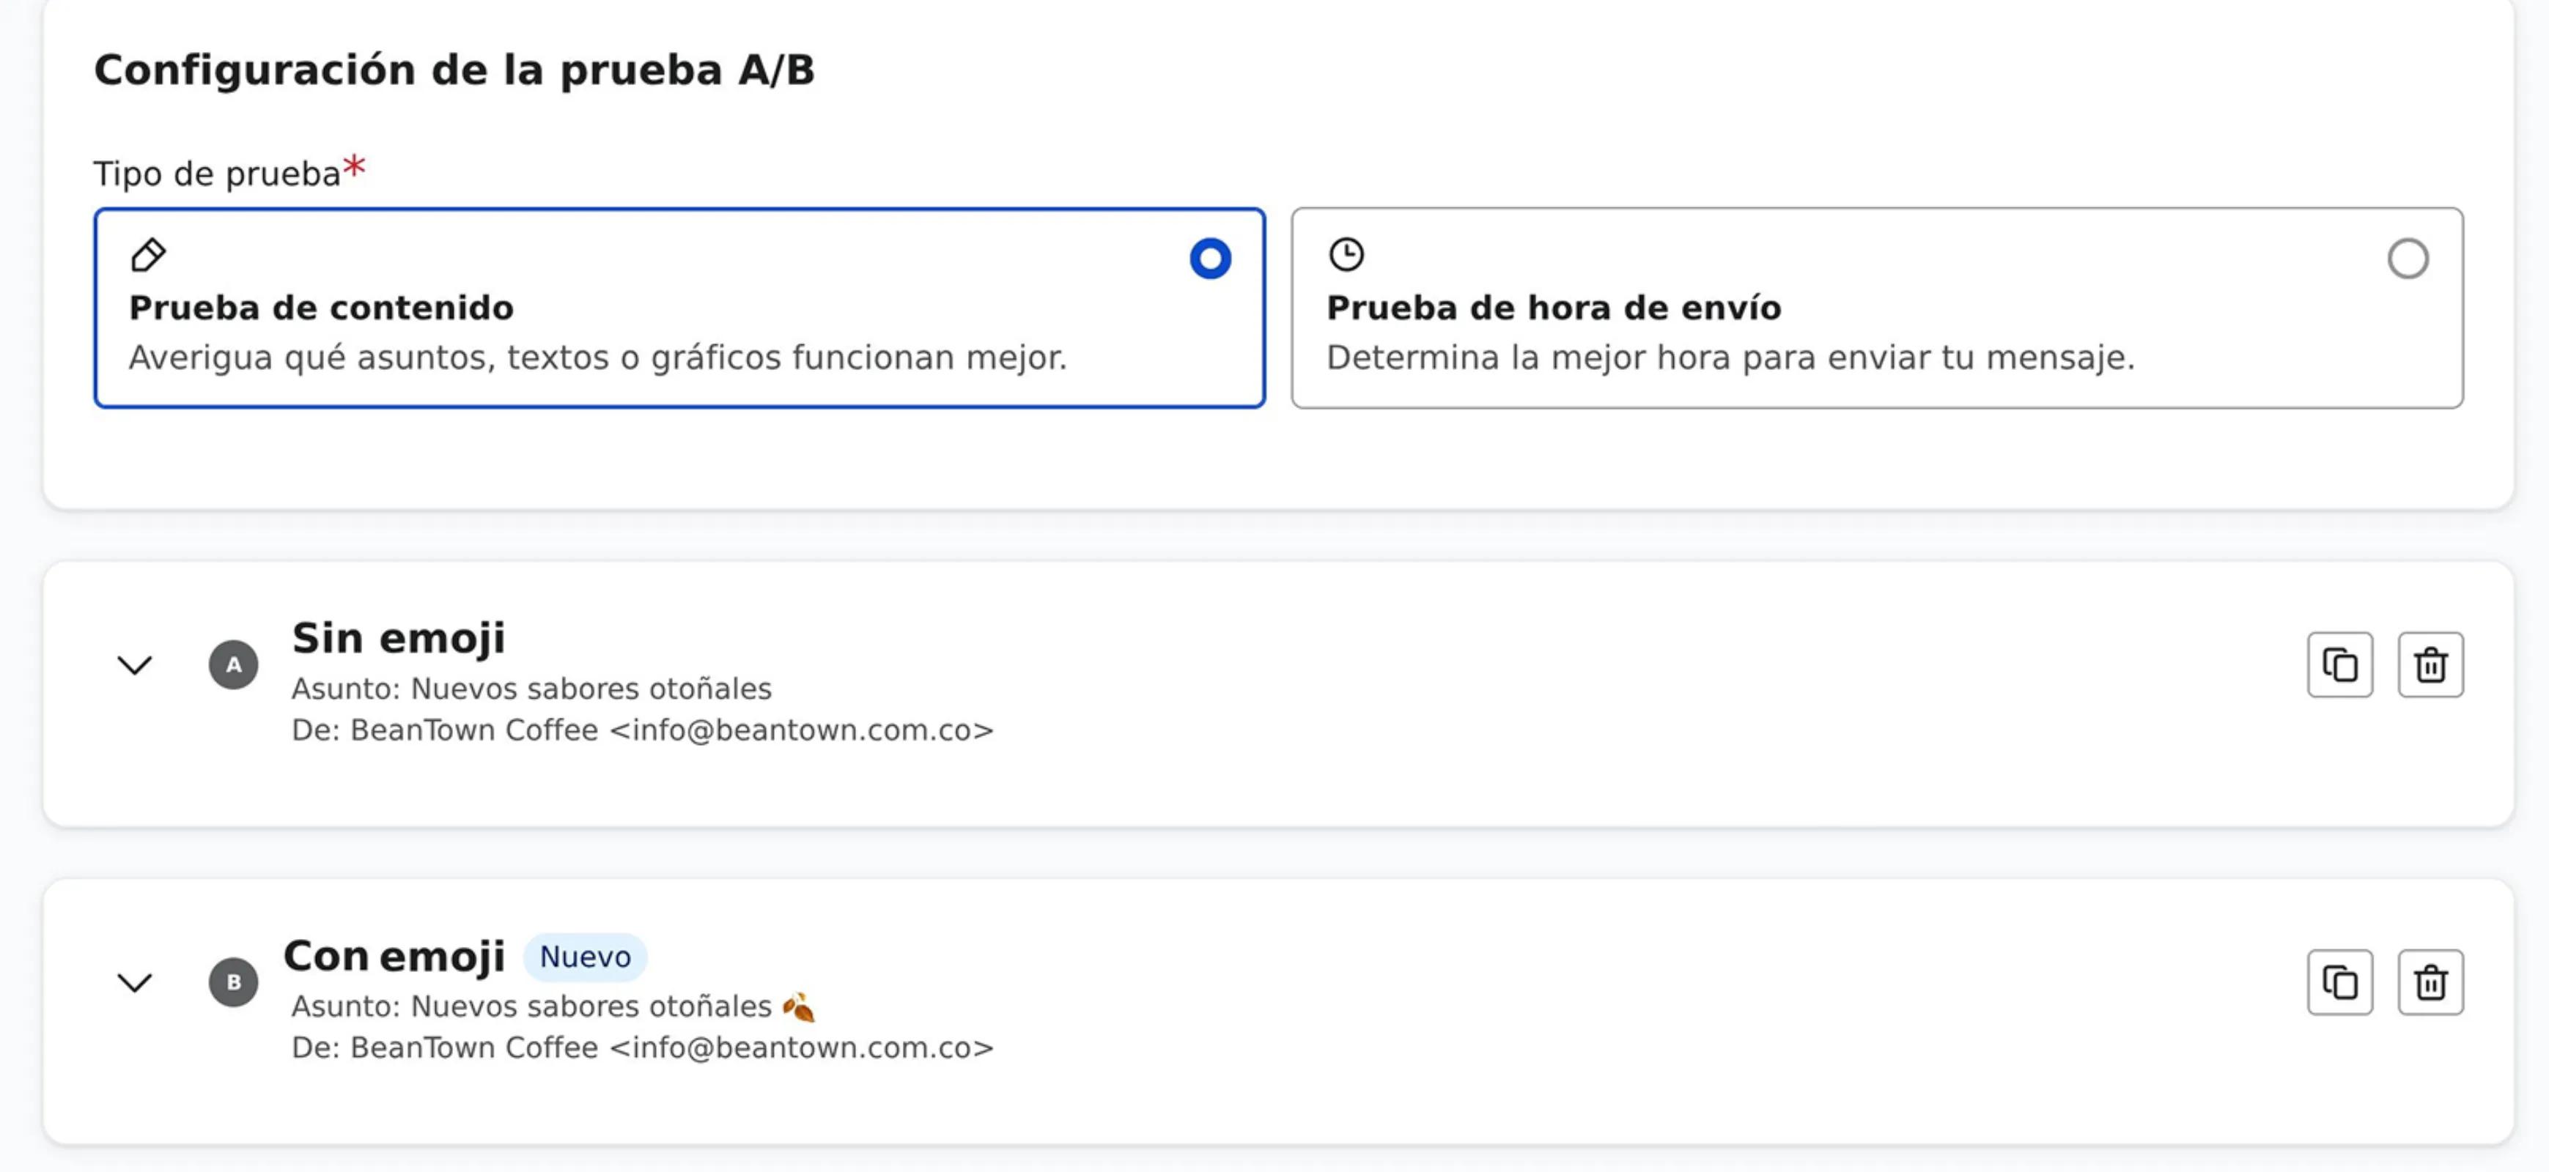
Task: Open the Con emoji variant title
Action: [394, 957]
